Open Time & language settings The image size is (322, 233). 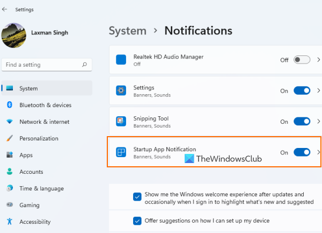(41, 188)
